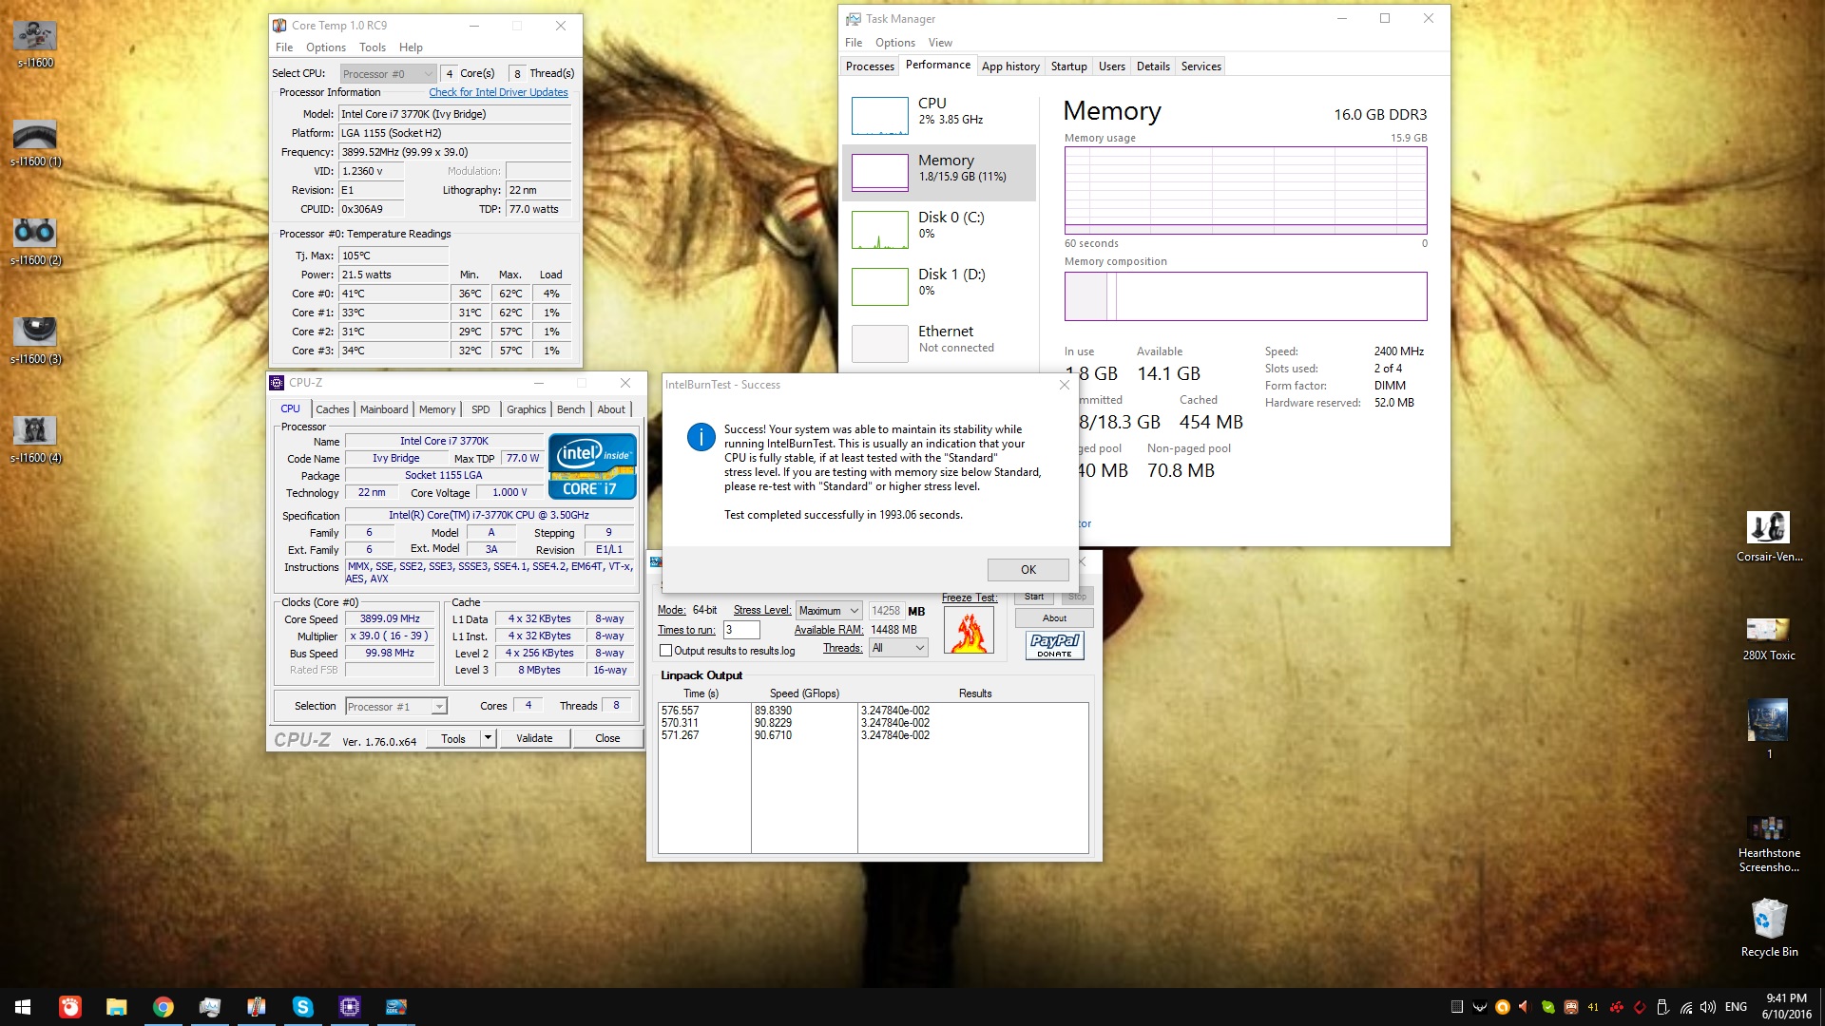Click the volume speaker tray icon
This screenshot has height=1026, width=1825.
tap(1708, 1007)
